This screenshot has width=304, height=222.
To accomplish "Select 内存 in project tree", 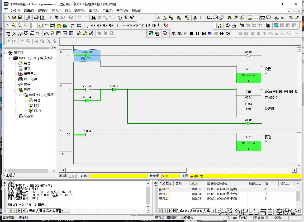I will point(27,84).
